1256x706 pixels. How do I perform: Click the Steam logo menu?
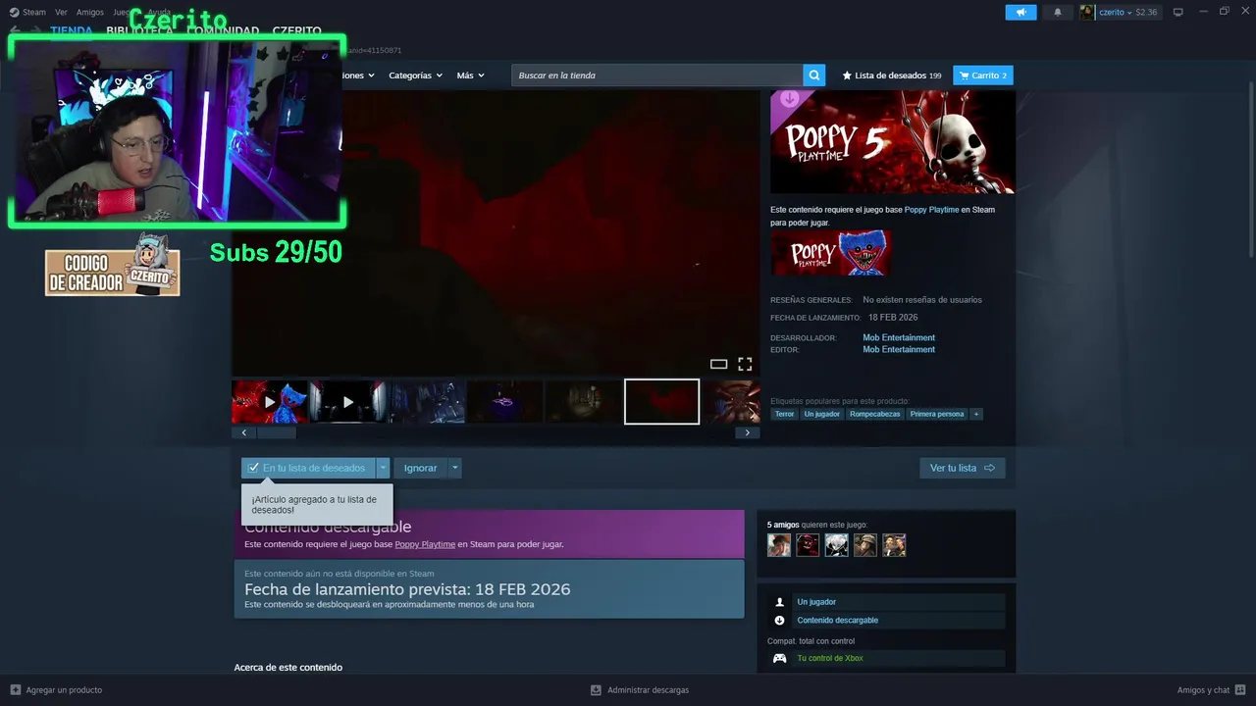[x=27, y=13]
